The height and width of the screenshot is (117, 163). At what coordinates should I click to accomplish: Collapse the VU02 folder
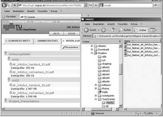9,80
